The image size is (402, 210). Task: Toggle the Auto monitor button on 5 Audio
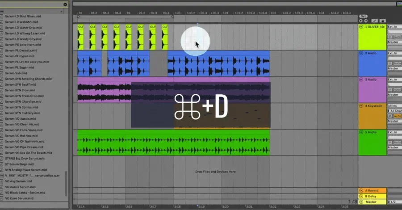[397, 142]
